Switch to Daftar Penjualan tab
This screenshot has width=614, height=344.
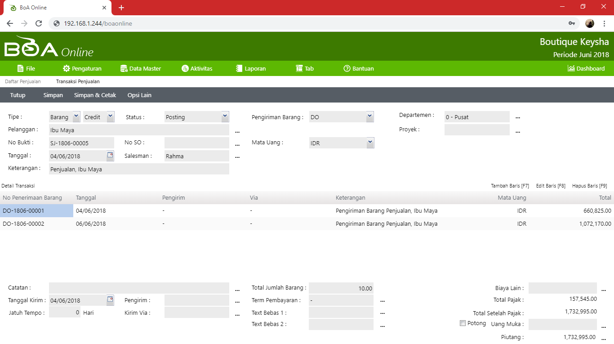coord(23,82)
